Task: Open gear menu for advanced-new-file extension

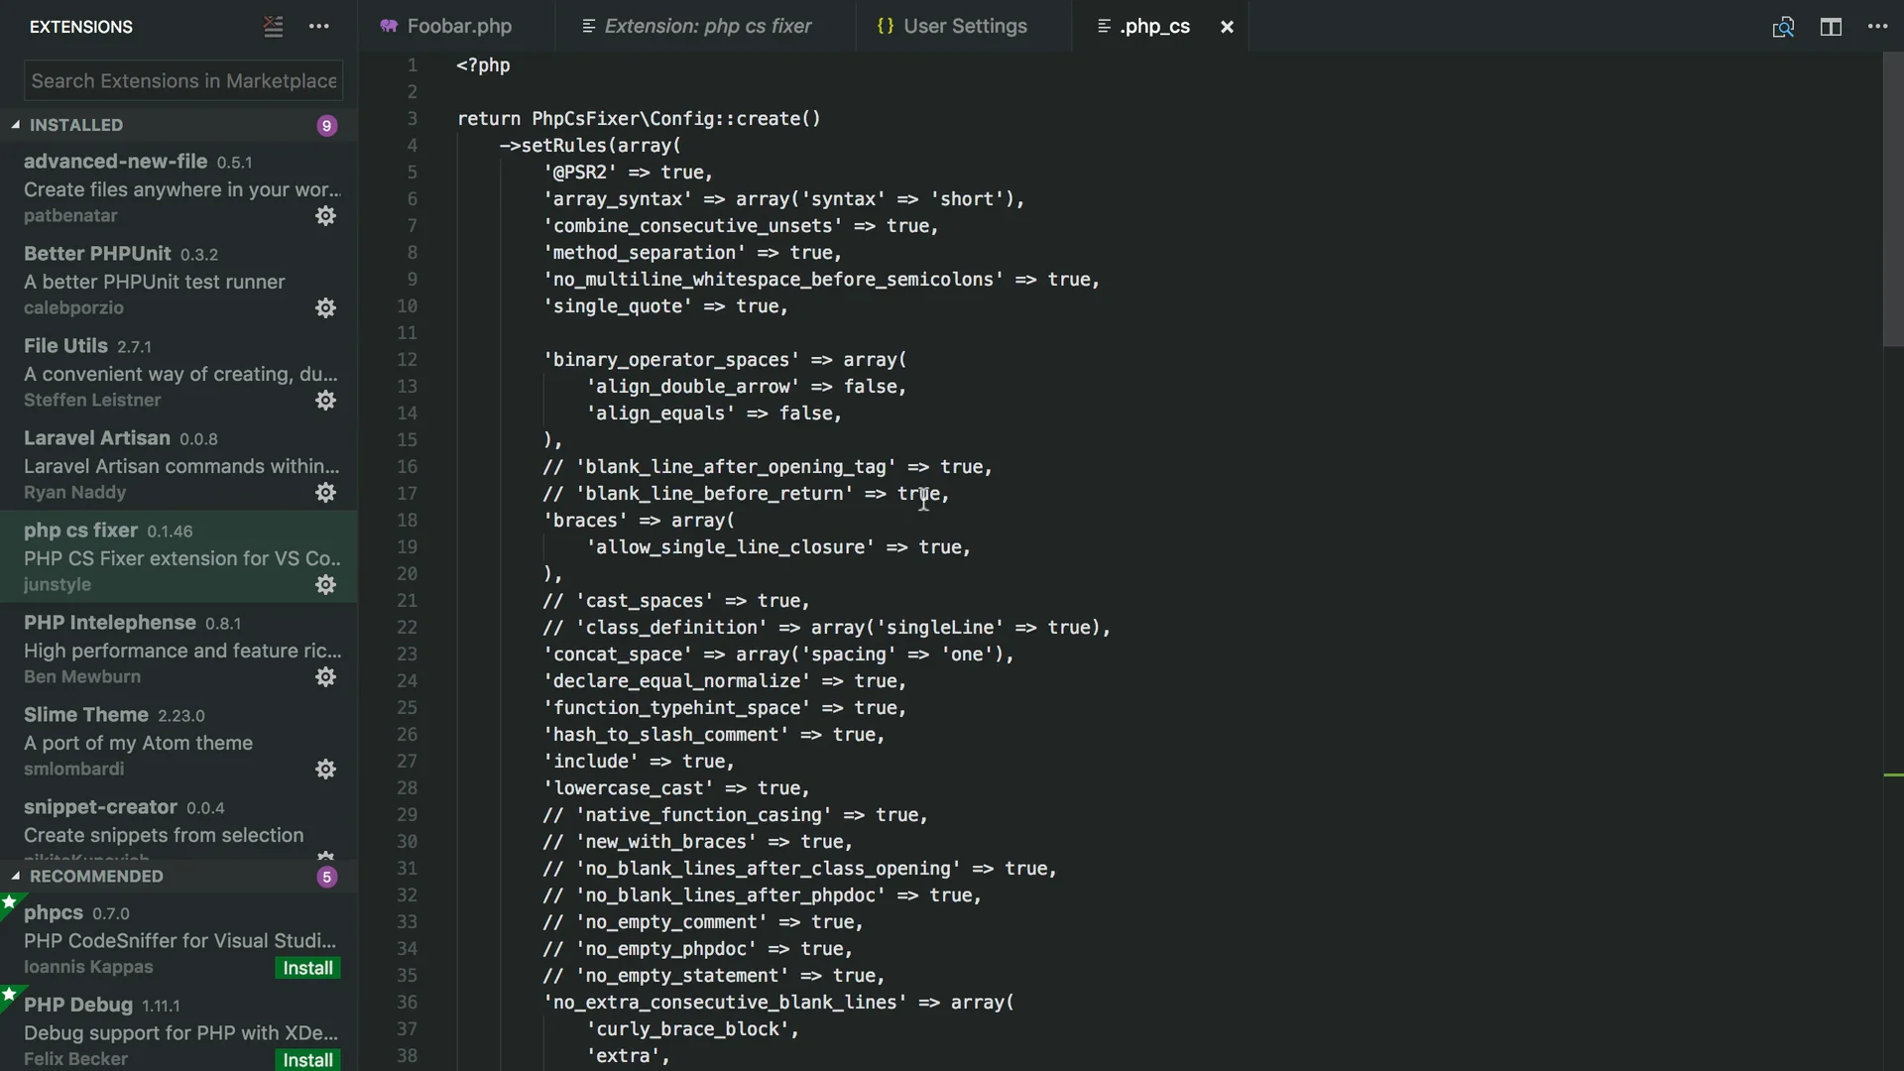Action: pyautogui.click(x=325, y=216)
